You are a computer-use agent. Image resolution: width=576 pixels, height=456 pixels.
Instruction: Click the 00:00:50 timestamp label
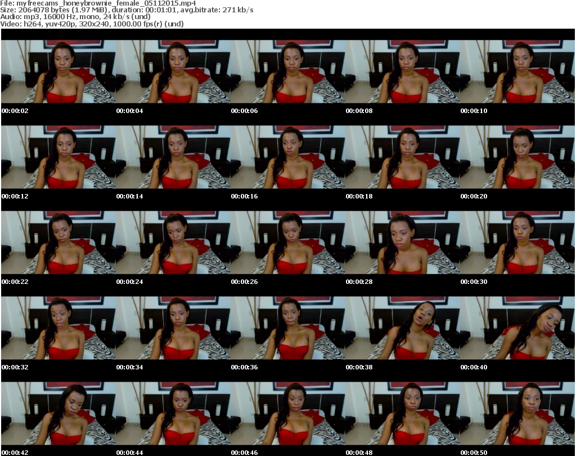click(474, 453)
